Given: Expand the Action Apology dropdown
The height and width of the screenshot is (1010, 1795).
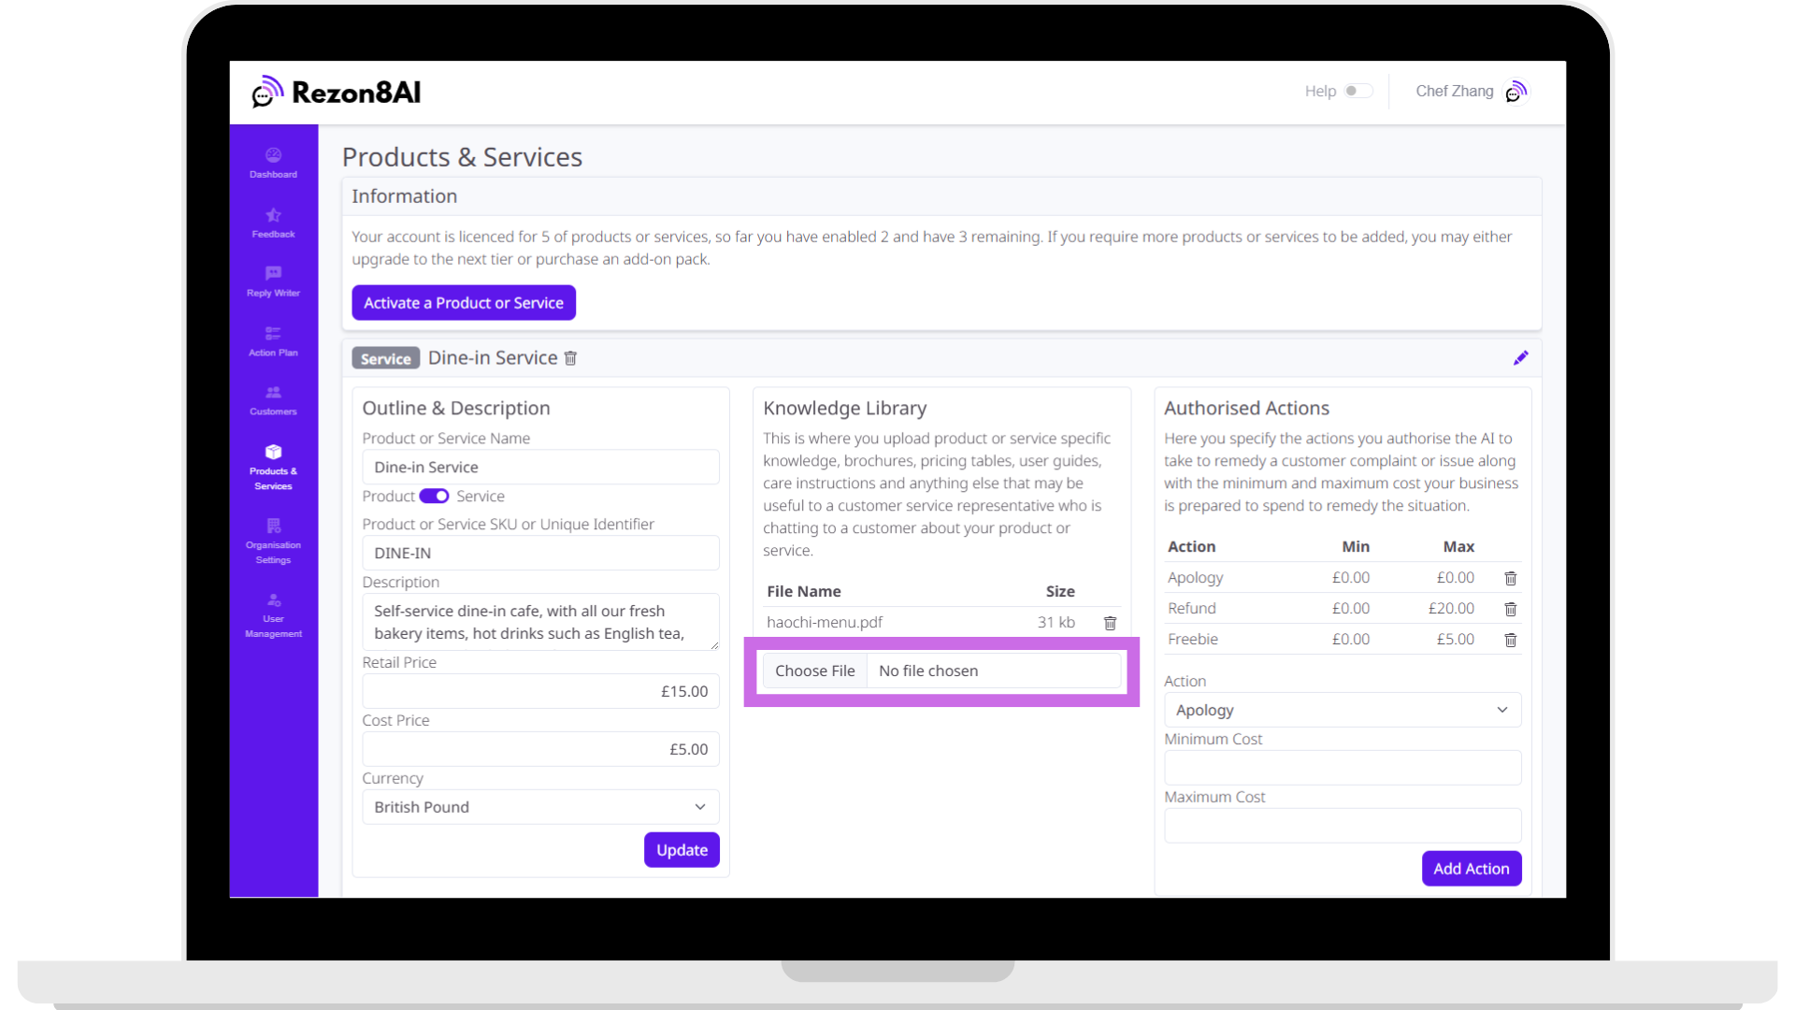Looking at the screenshot, I should [x=1342, y=710].
